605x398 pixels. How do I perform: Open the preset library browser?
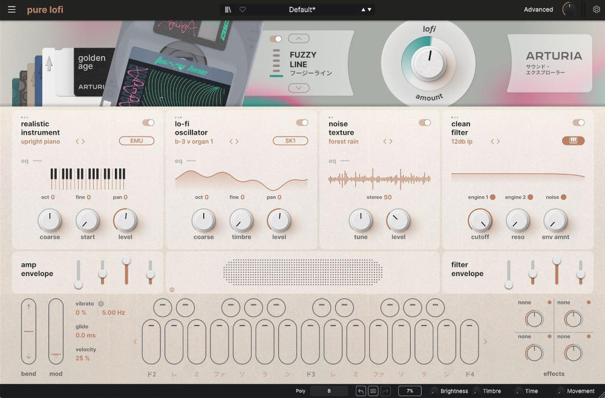click(227, 10)
